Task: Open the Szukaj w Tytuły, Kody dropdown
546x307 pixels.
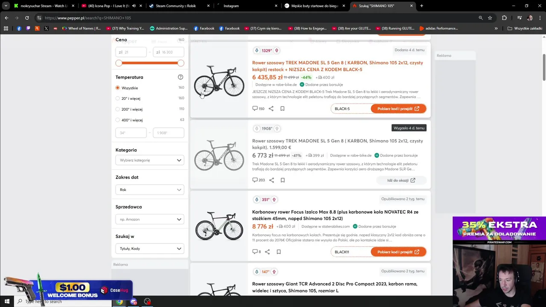Action: pyautogui.click(x=150, y=249)
